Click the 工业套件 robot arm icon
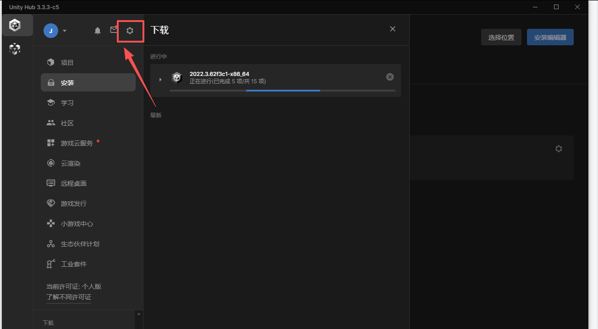 51,264
